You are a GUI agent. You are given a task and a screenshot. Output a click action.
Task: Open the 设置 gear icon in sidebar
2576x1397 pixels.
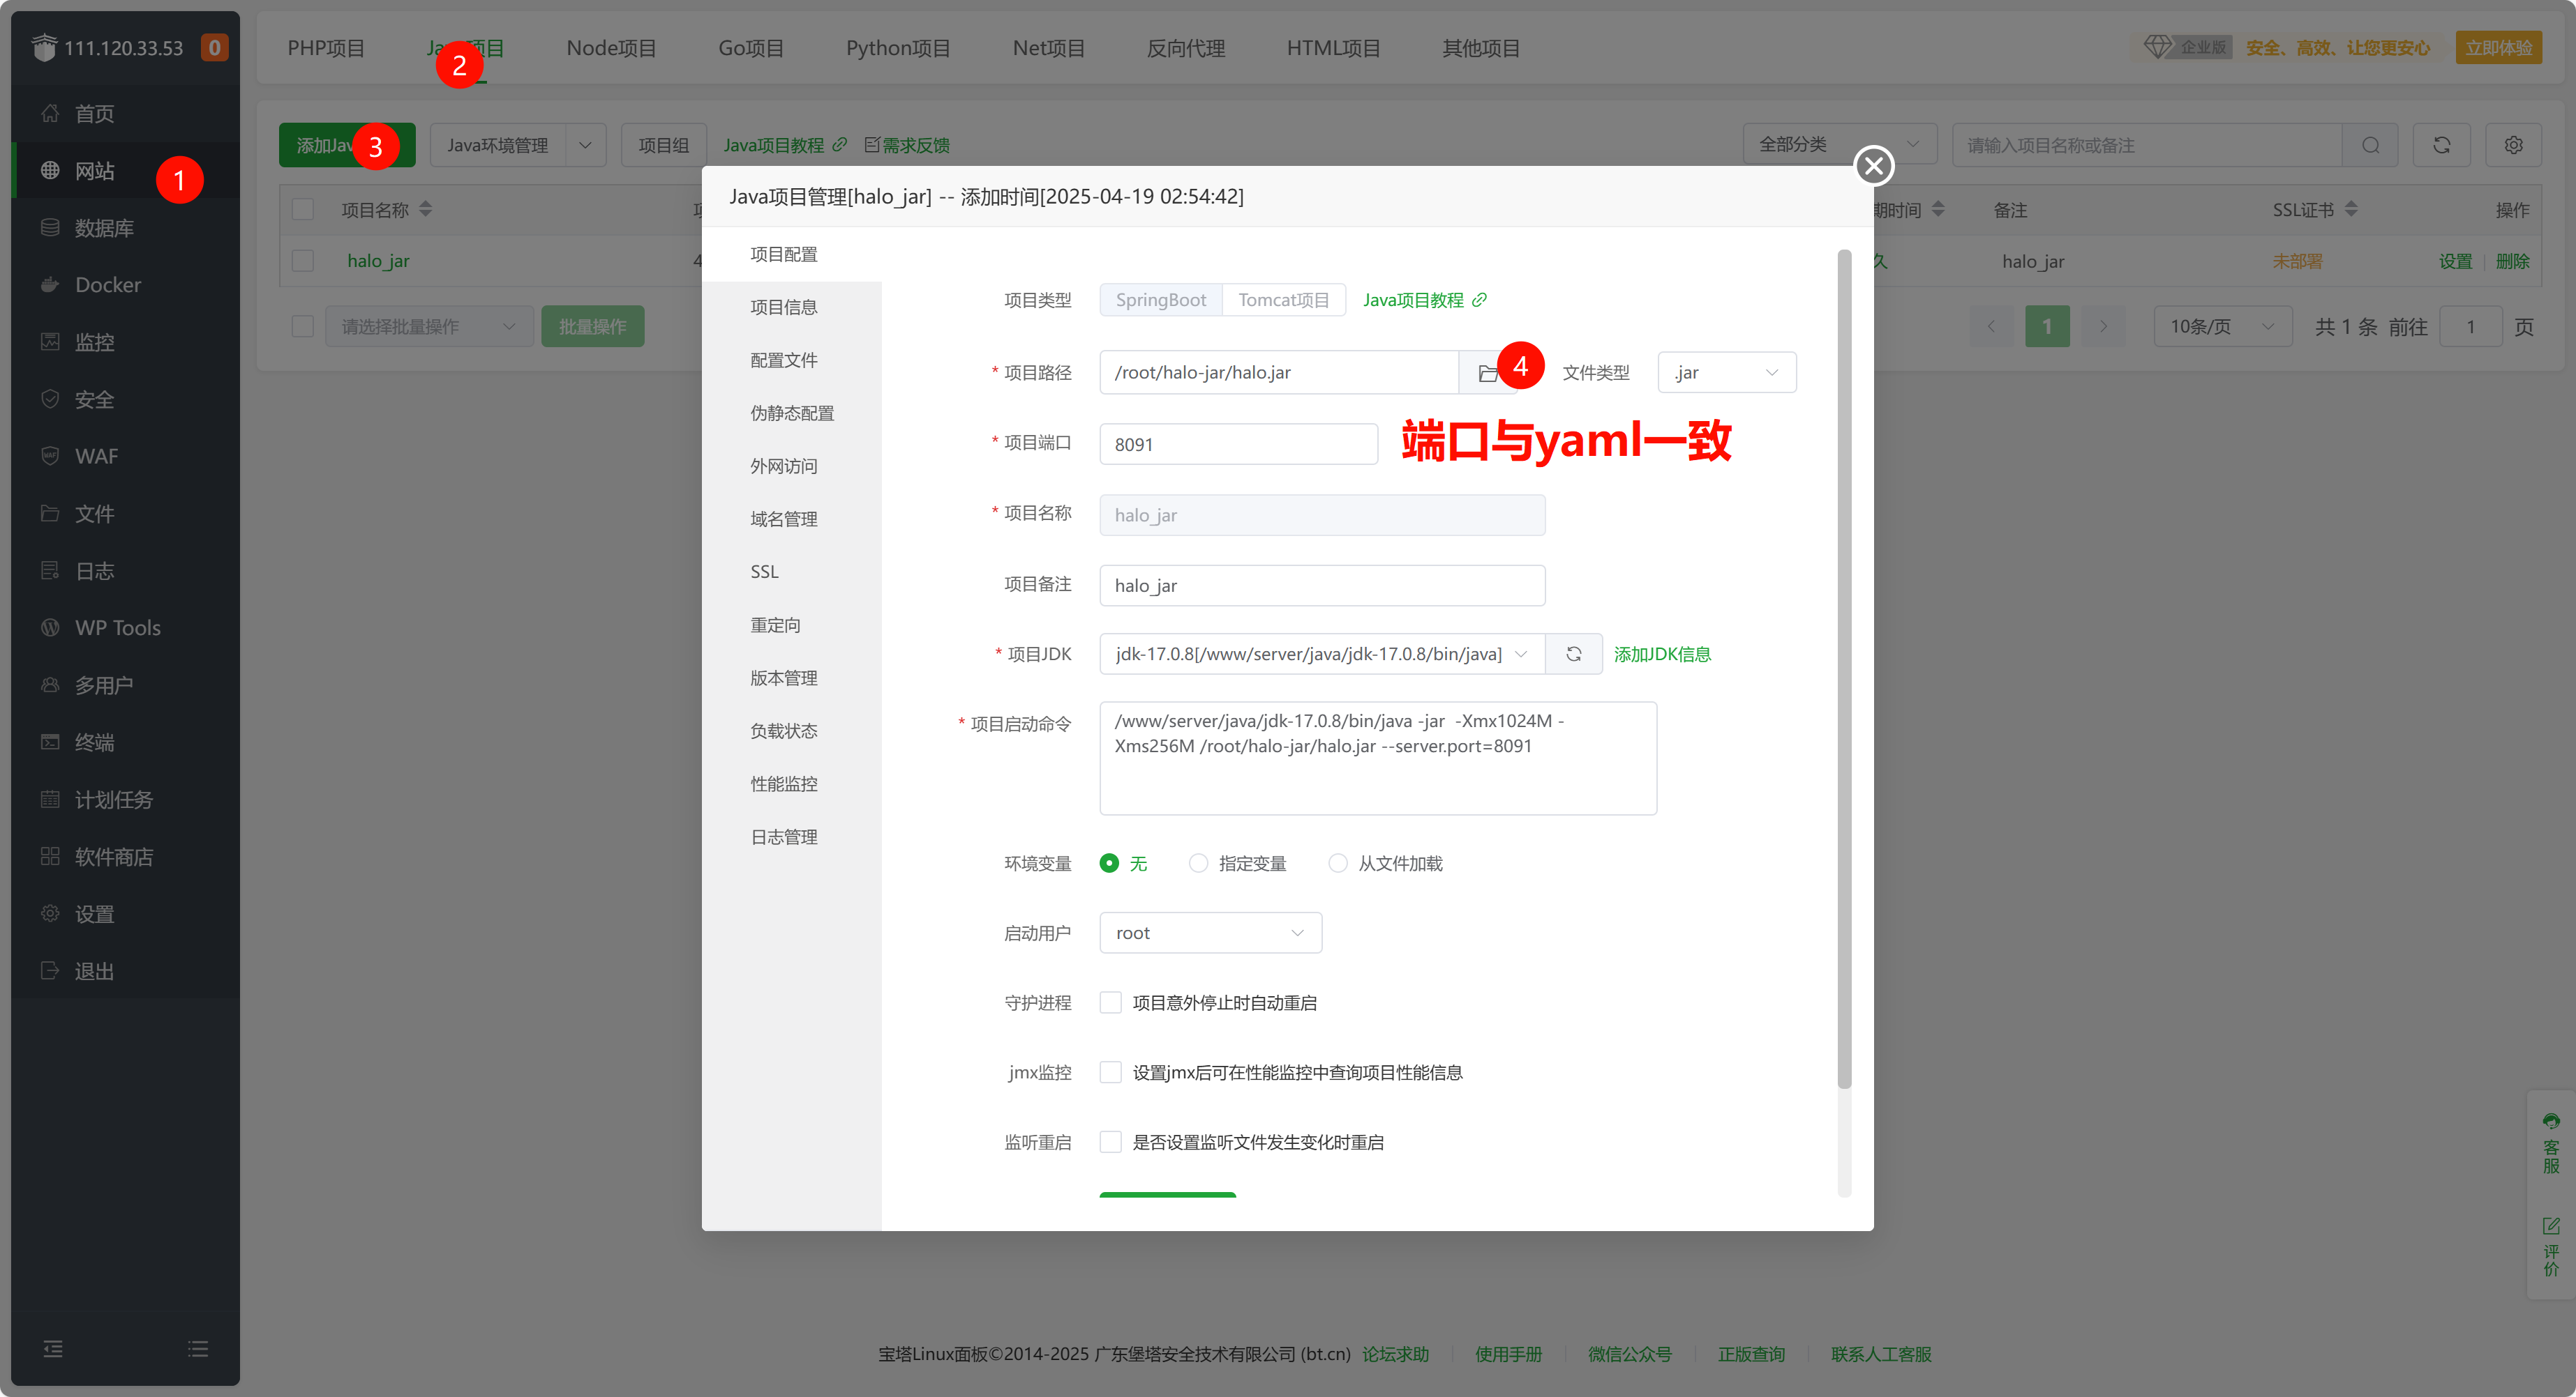(50, 913)
